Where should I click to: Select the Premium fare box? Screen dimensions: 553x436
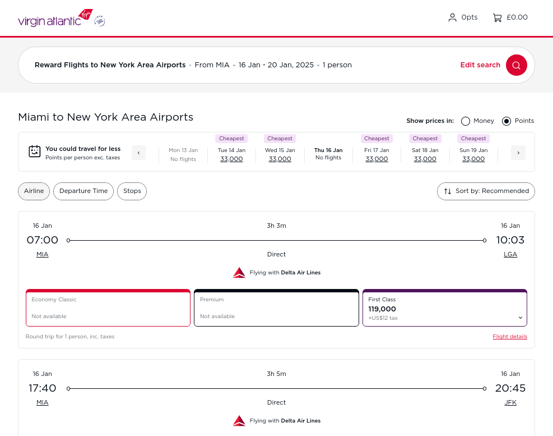pyautogui.click(x=276, y=308)
